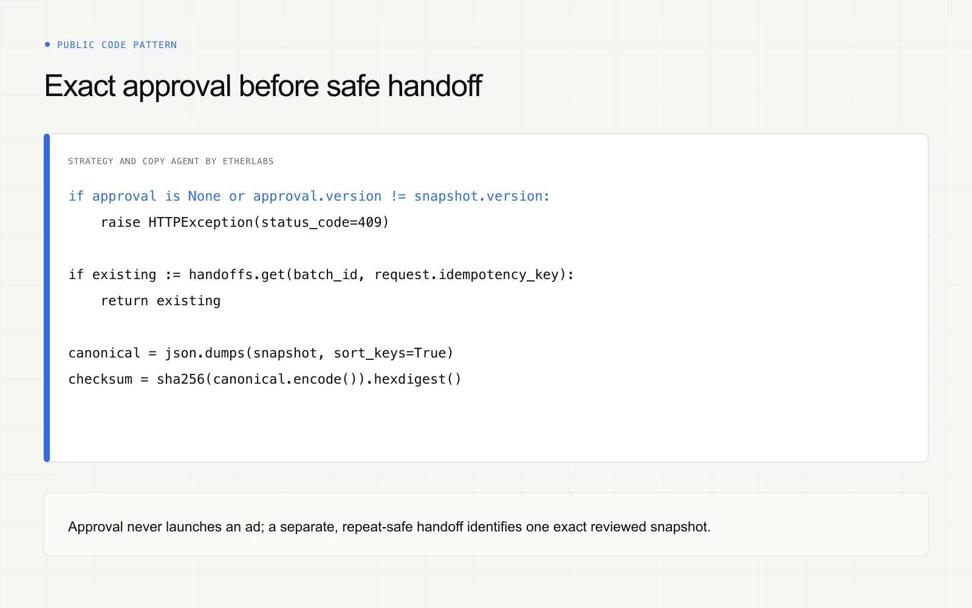Click the word approval.version in the code

(317, 196)
